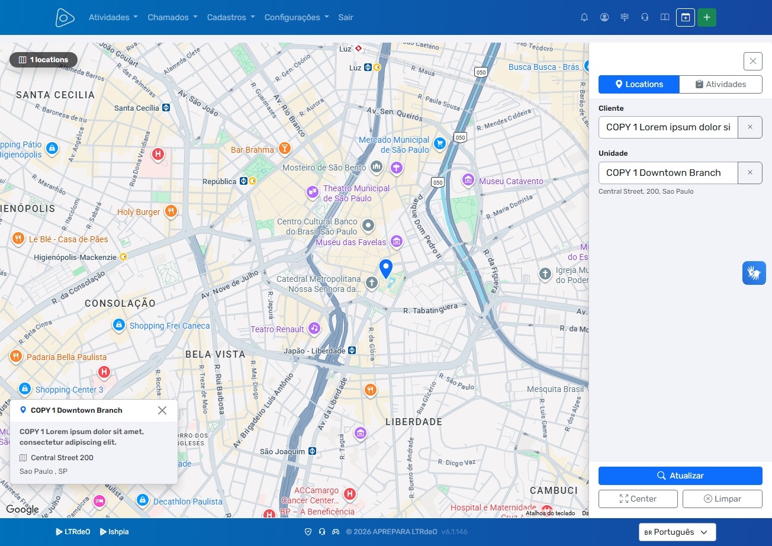
Task: Click the green plus button
Action: (x=707, y=17)
